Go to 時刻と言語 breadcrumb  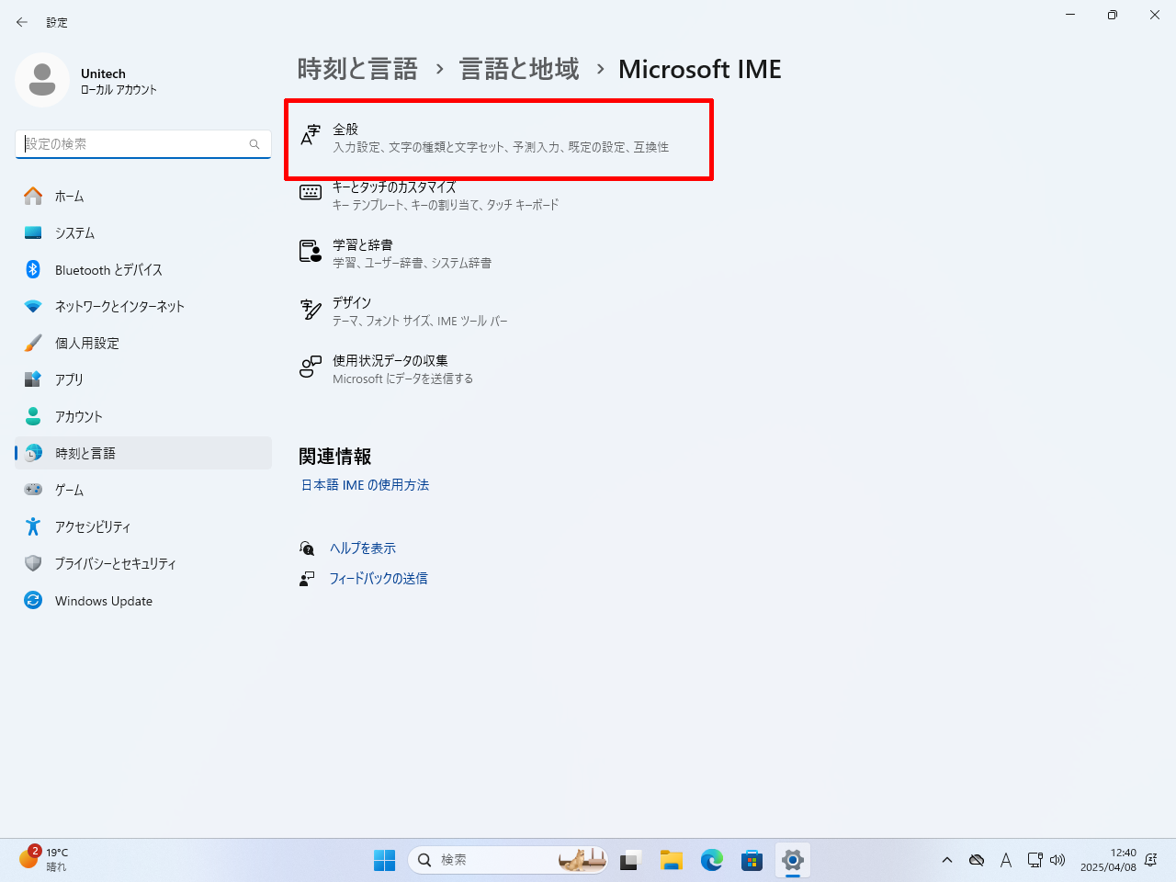tap(357, 69)
